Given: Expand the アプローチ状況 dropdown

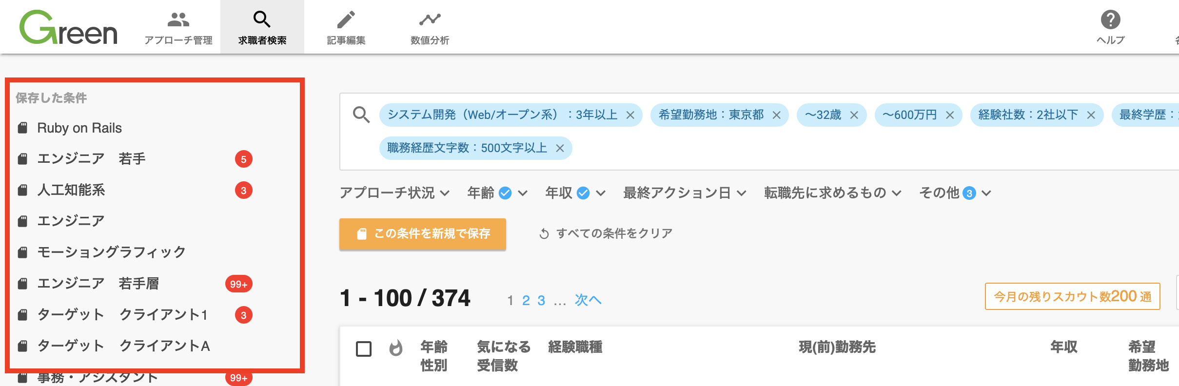Looking at the screenshot, I should [395, 193].
